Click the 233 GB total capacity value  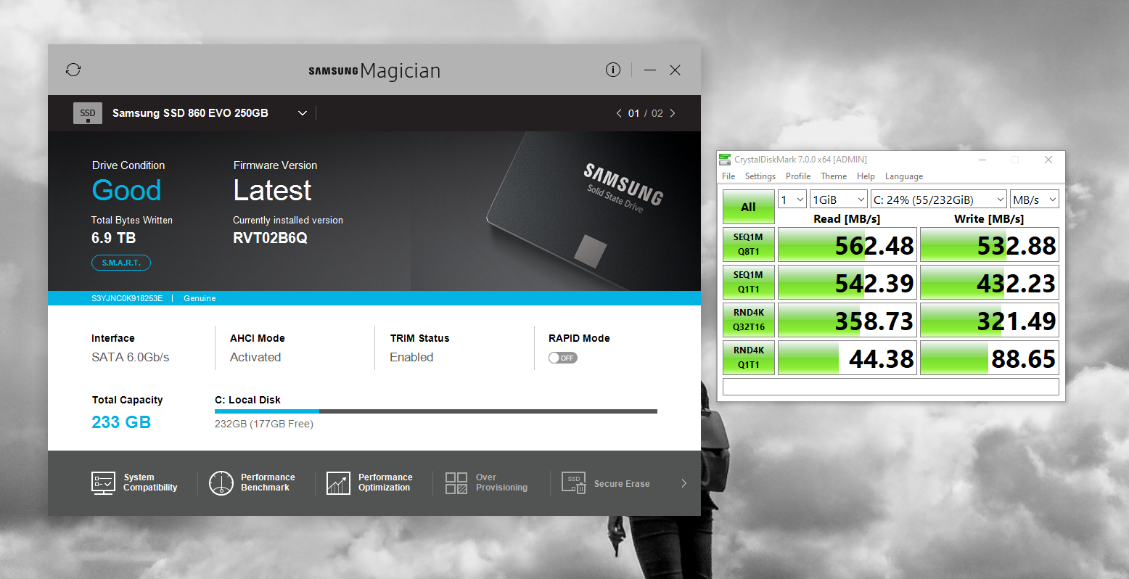point(121,422)
